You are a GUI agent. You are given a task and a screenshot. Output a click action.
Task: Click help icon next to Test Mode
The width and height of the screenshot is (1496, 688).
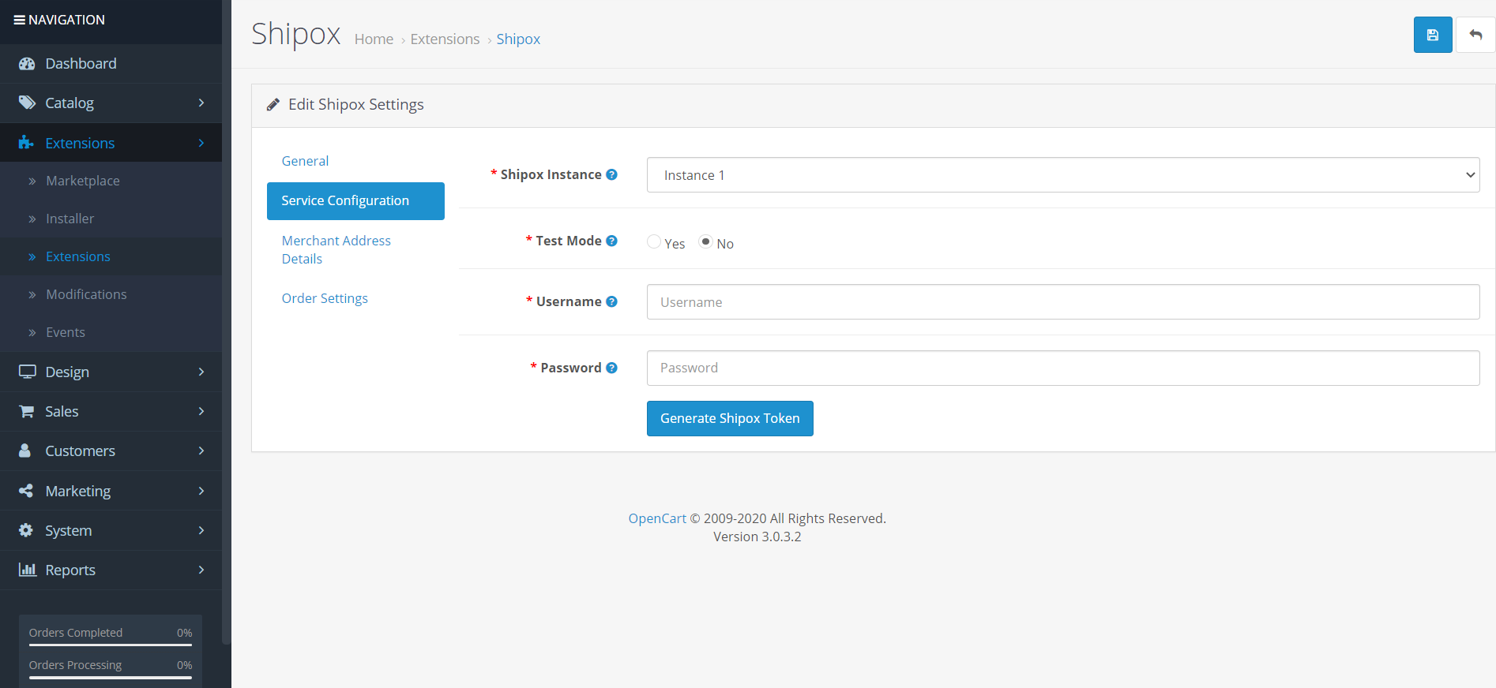tap(611, 241)
